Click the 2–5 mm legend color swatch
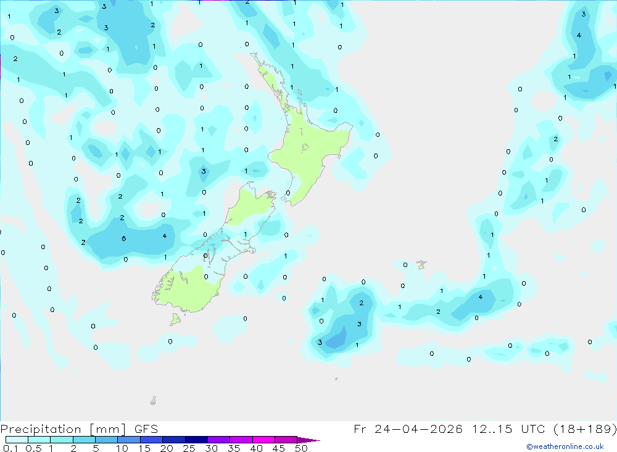 pyautogui.click(x=84, y=440)
